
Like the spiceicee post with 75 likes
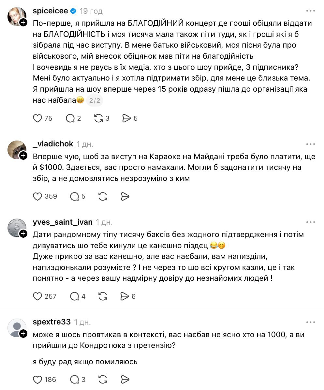click(x=38, y=118)
